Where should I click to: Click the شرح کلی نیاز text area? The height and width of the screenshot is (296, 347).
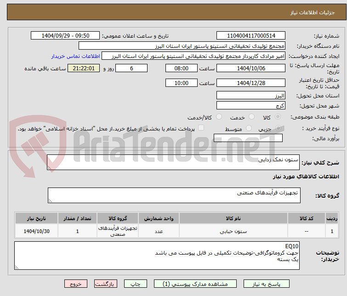173,163
